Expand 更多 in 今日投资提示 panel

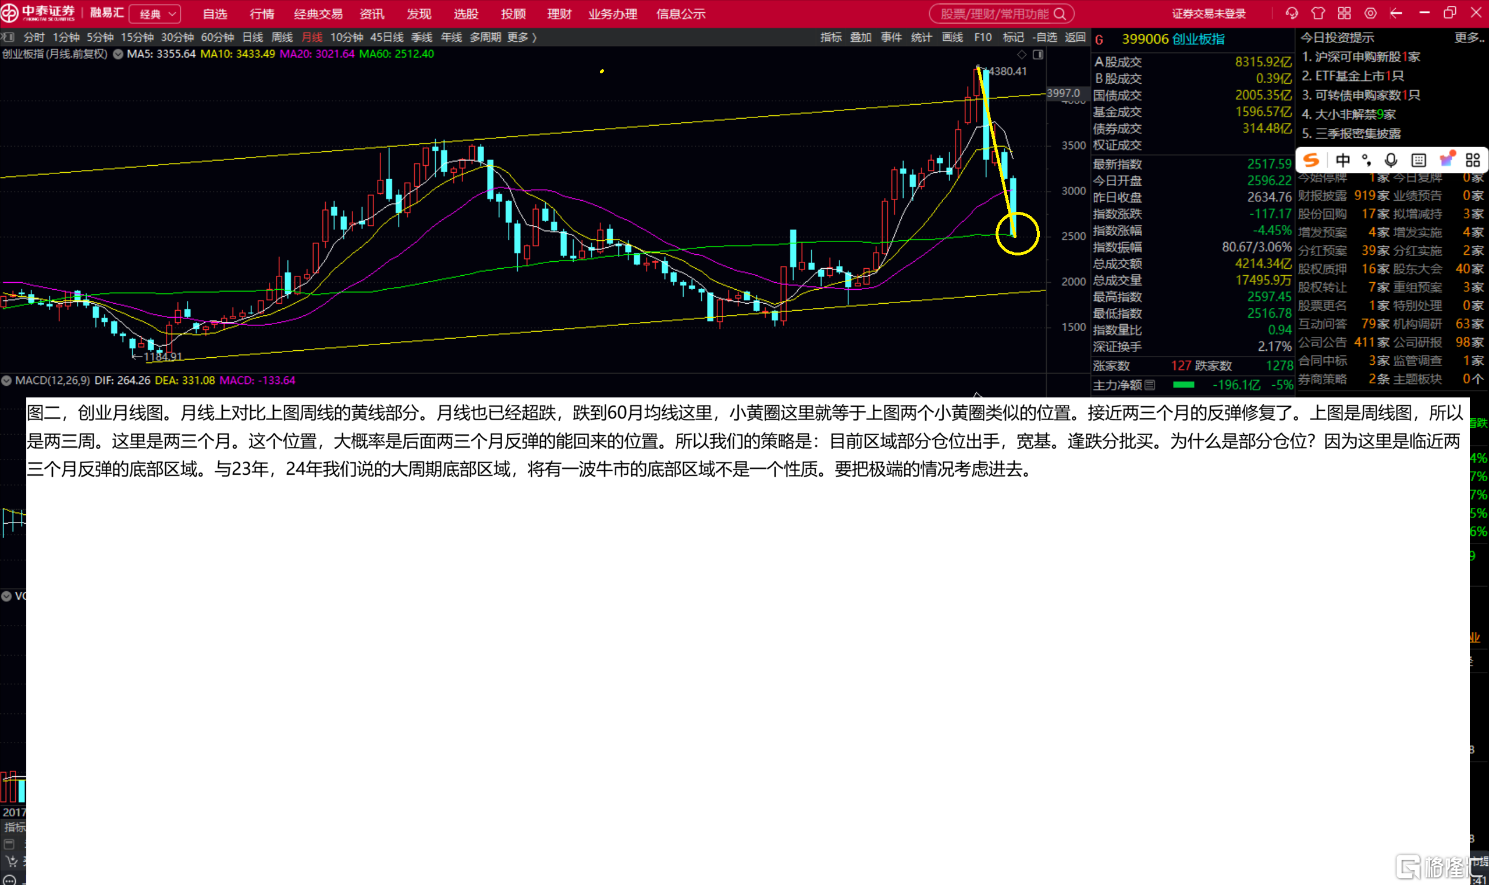click(1469, 38)
